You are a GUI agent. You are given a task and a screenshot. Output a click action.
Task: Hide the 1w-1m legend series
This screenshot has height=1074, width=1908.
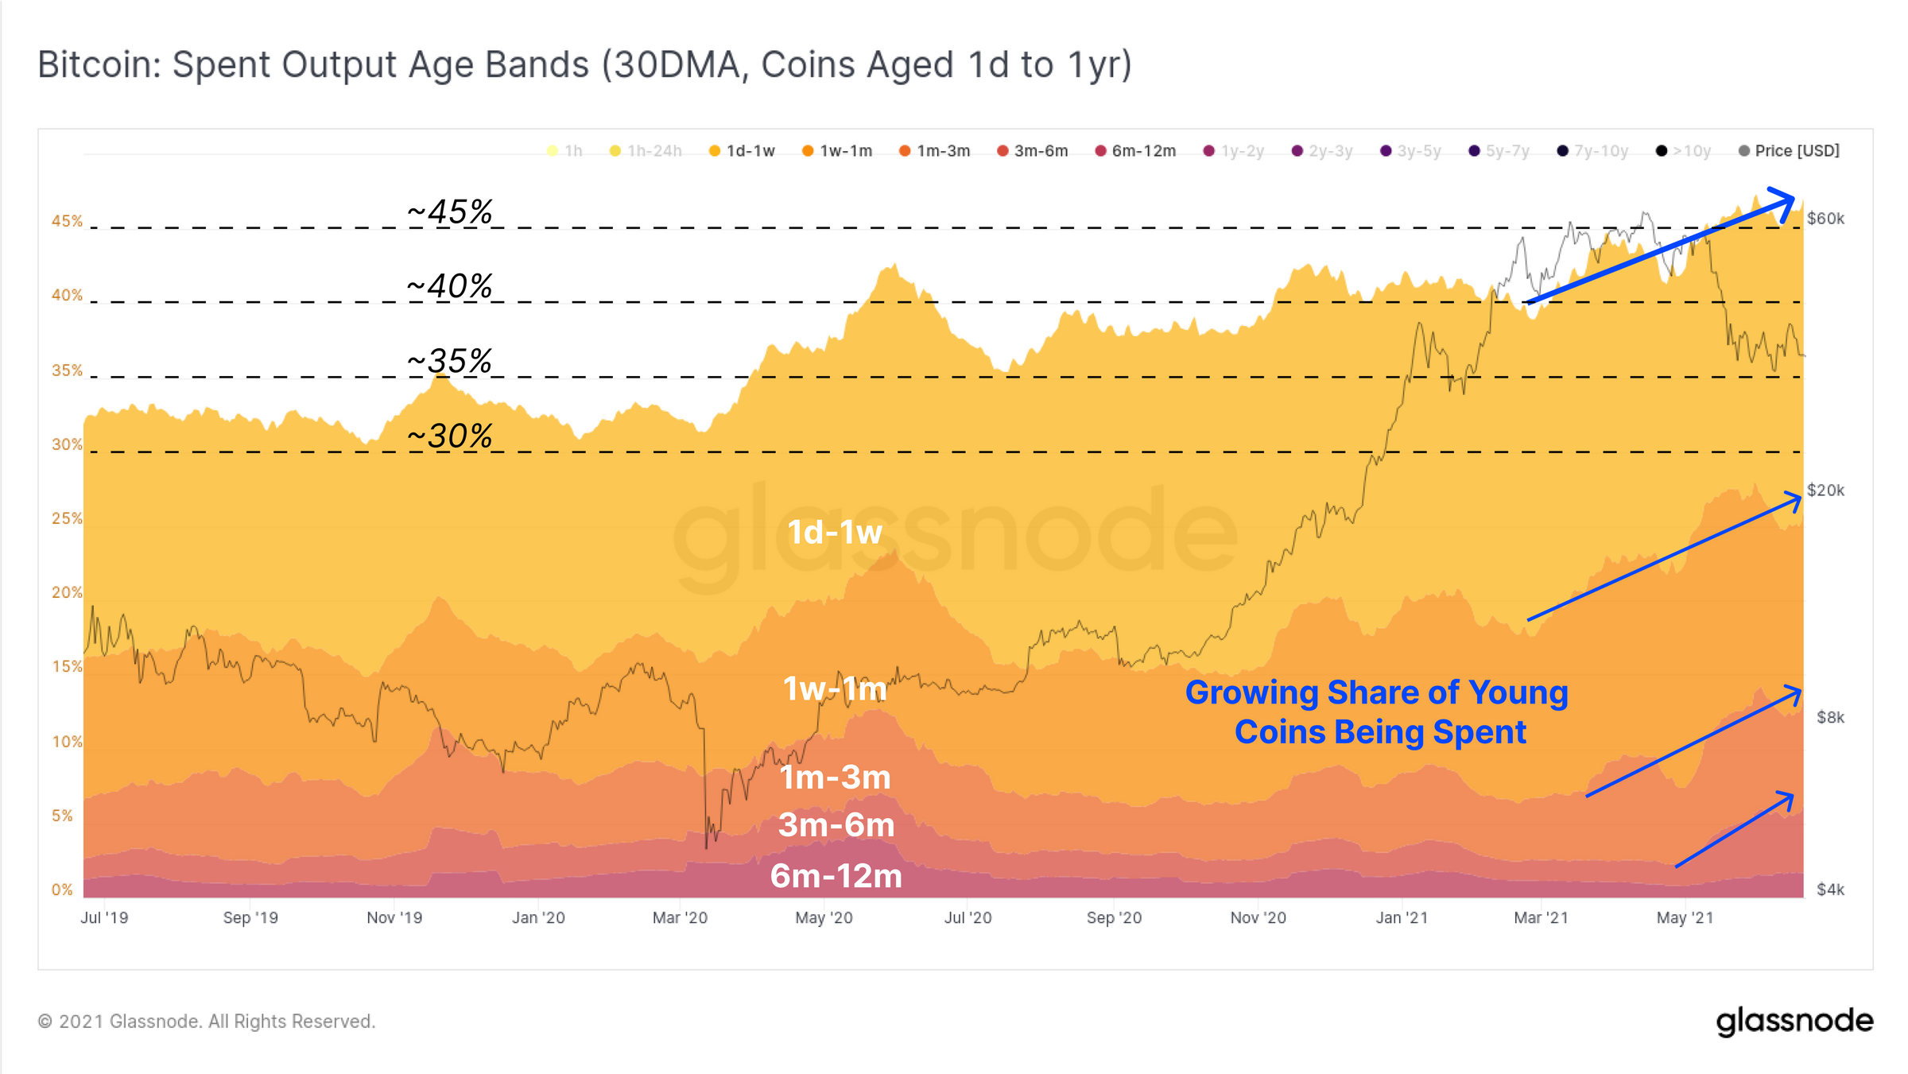click(x=837, y=151)
